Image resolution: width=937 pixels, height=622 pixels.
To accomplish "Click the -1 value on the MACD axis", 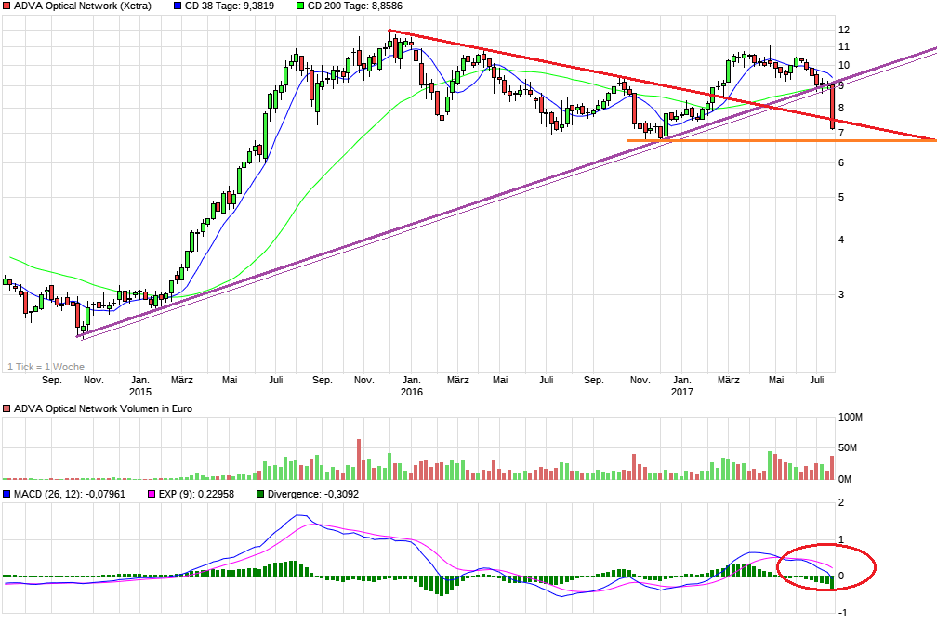I will pyautogui.click(x=842, y=613).
